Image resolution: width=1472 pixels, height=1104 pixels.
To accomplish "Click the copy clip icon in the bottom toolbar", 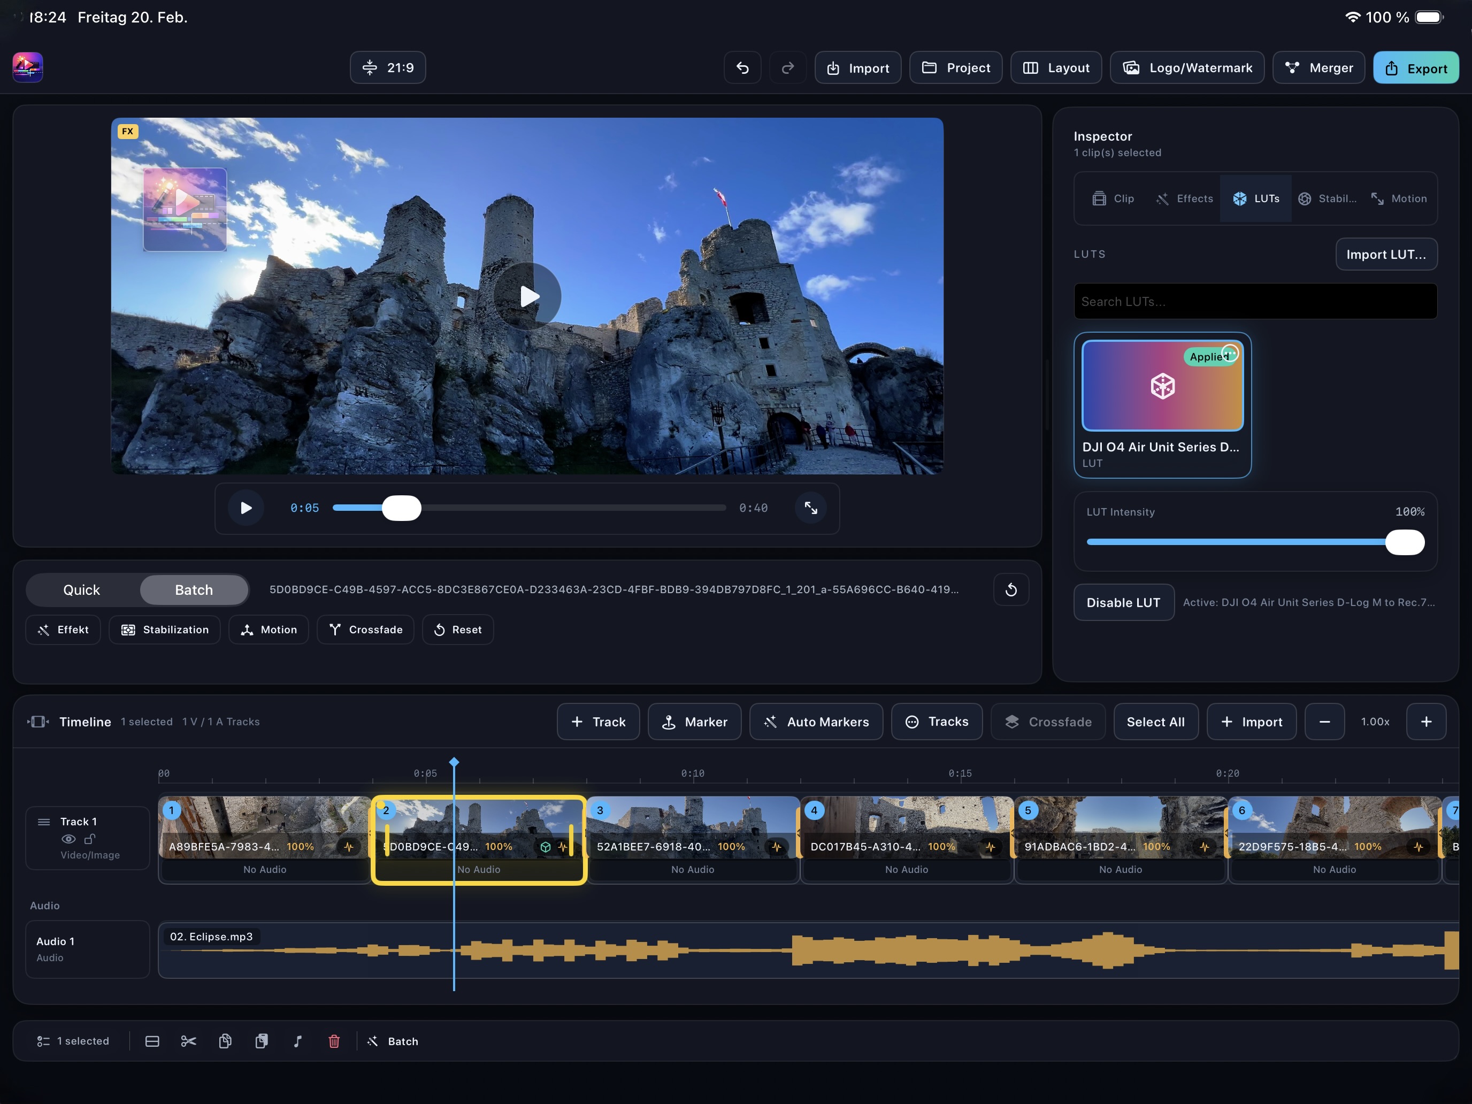I will [x=225, y=1041].
